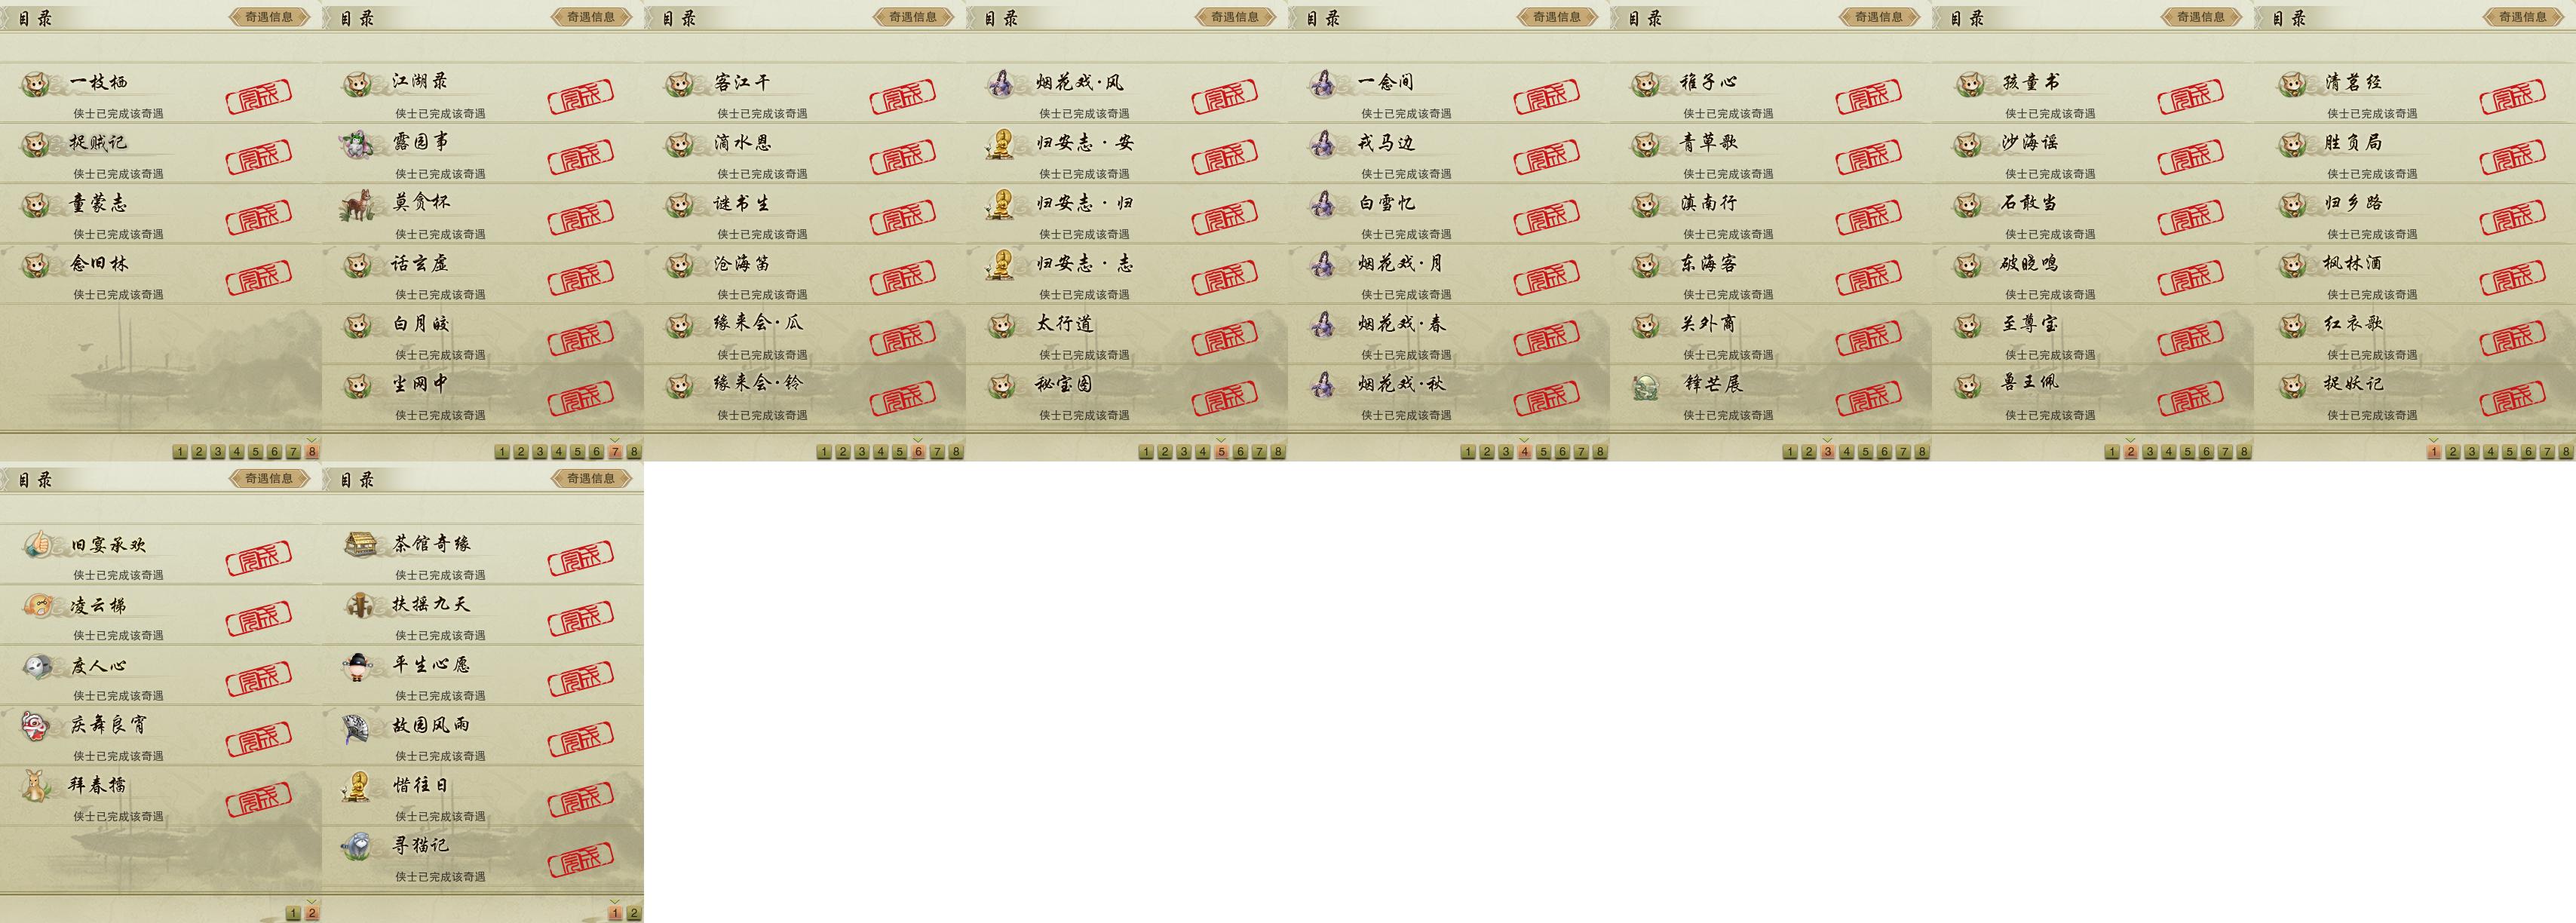The width and height of the screenshot is (2576, 923).
Task: Click the horse icon beside 莫贪杯
Action: point(357,205)
